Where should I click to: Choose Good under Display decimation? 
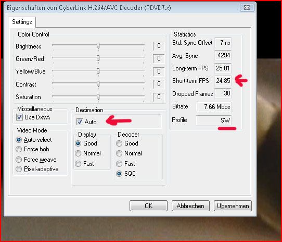point(78,143)
